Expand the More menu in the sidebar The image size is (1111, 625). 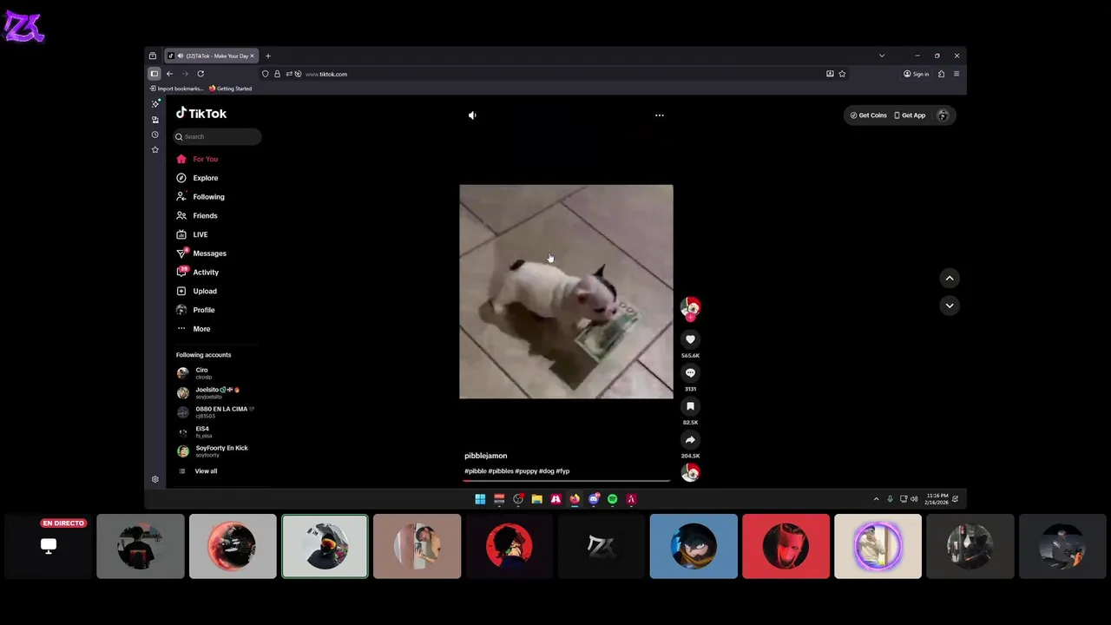[x=194, y=329]
